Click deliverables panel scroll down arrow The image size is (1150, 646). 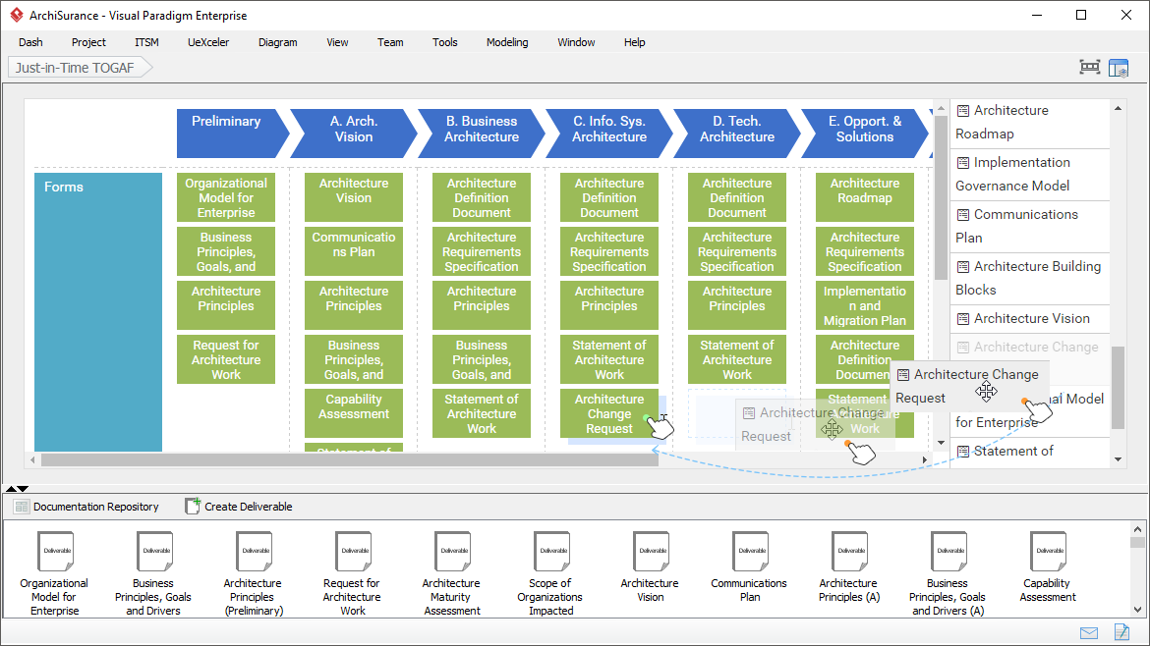[1137, 610]
